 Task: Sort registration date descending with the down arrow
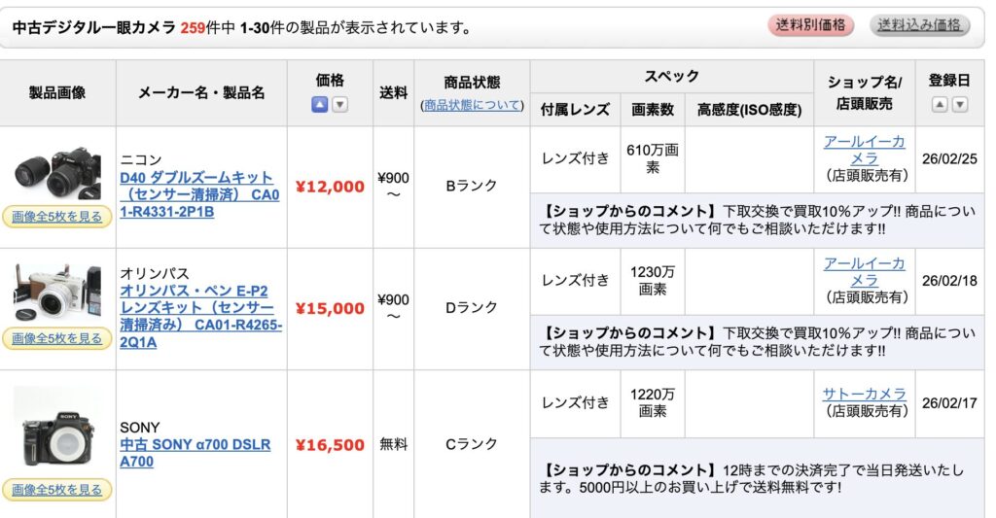(x=960, y=105)
